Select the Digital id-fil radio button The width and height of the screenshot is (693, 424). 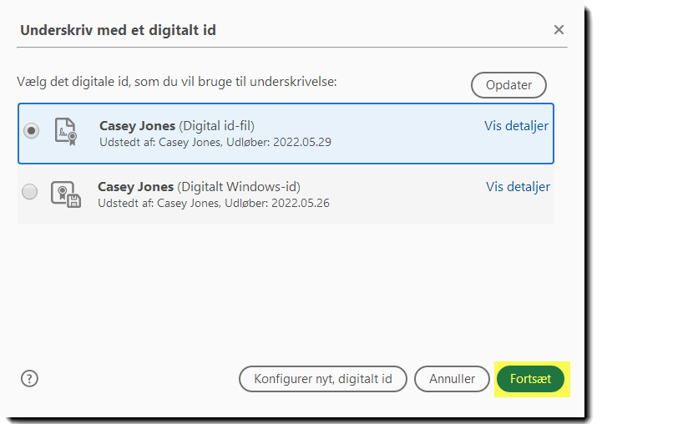pos(32,131)
